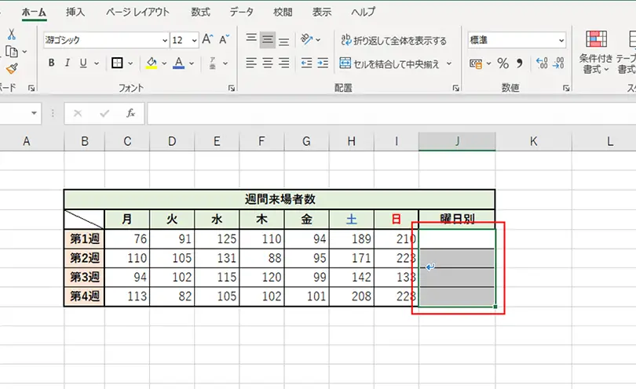
Task: Open merge and center dropdown arrow
Action: click(449, 64)
